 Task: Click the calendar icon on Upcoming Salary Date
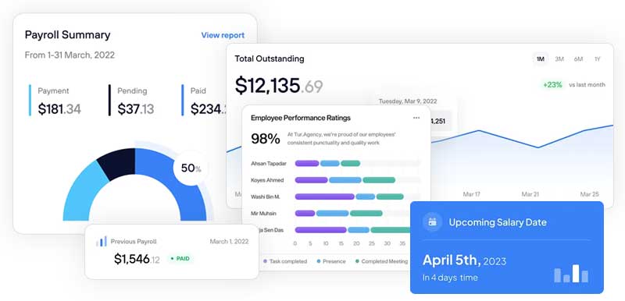(x=433, y=222)
